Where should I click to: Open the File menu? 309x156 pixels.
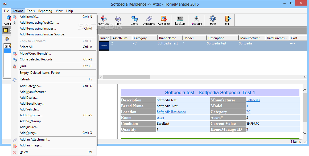click(x=6, y=11)
